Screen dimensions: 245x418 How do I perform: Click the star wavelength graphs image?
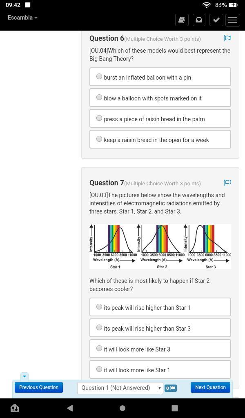pos(160,246)
